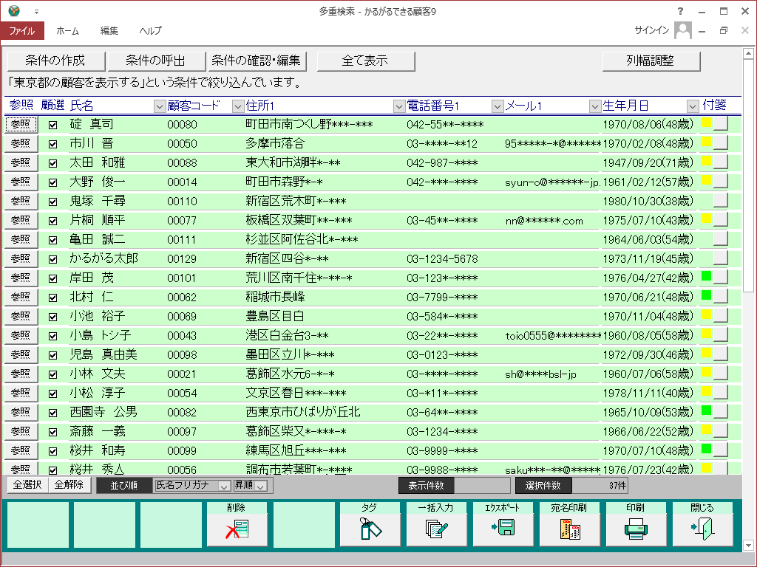The height and width of the screenshot is (567, 757).
Task: Open address printing (宛名印刷) icon
Action: coord(570,529)
